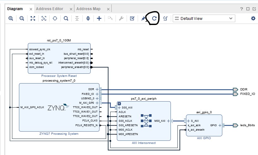
Task: Close the Diagram tab
Action: (x=31, y=9)
